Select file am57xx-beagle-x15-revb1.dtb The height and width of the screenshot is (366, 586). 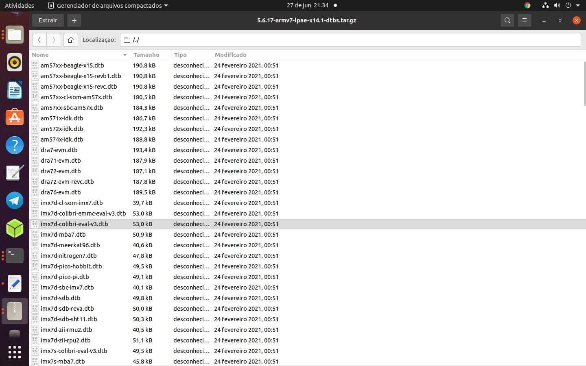click(x=308, y=76)
